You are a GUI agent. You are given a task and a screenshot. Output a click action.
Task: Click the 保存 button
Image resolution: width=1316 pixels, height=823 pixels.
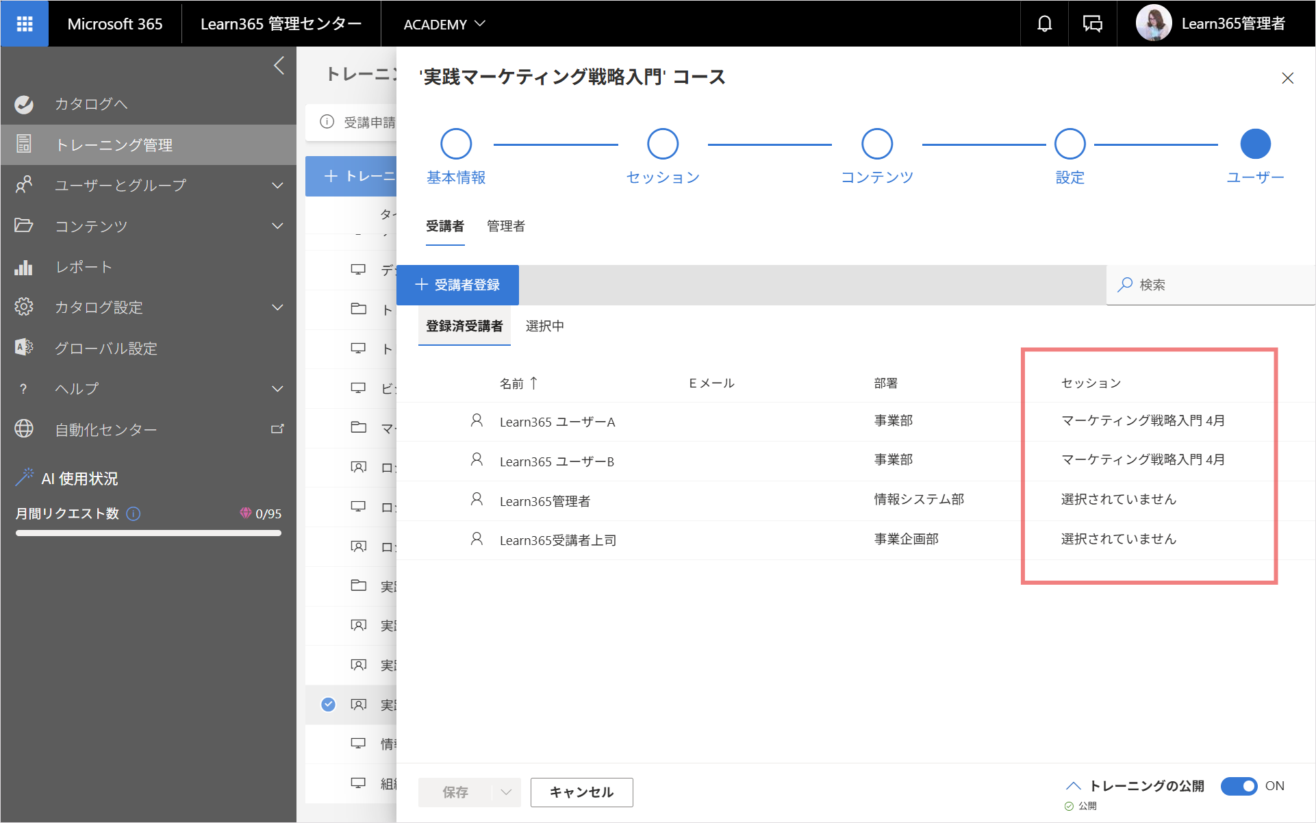point(455,792)
